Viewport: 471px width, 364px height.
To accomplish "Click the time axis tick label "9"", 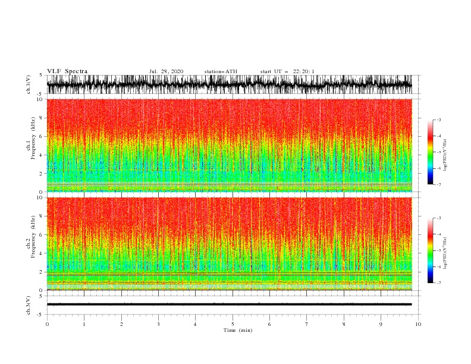I will click(381, 324).
